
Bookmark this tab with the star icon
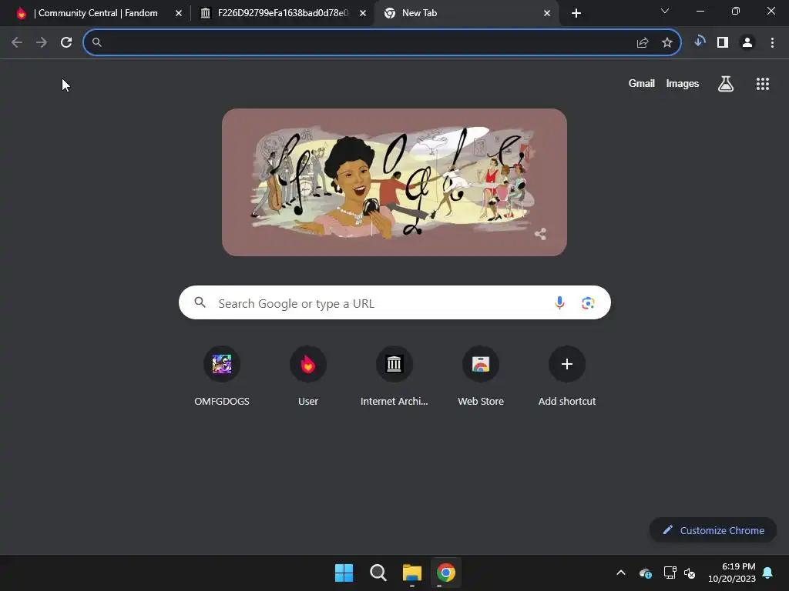tap(667, 43)
